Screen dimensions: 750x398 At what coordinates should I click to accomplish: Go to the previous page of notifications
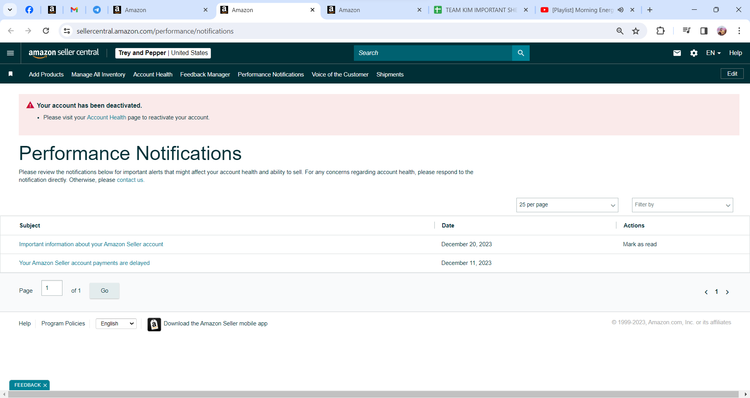click(706, 292)
